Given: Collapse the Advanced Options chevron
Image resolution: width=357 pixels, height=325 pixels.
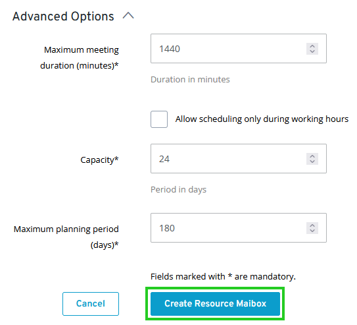Looking at the screenshot, I should pyautogui.click(x=128, y=16).
